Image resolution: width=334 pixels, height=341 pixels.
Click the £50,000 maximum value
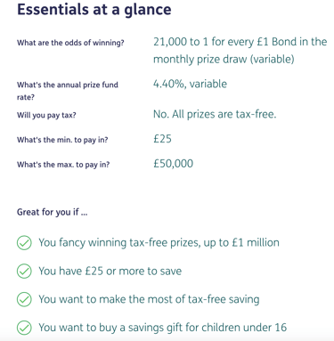(x=173, y=164)
